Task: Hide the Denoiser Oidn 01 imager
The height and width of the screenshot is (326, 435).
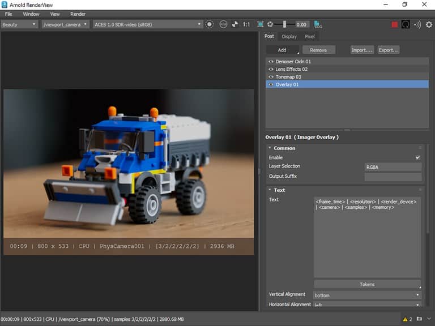Action: [271, 62]
